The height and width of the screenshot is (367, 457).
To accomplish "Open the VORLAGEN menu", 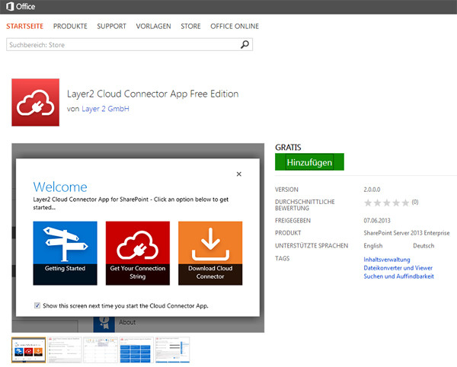I will coord(153,26).
